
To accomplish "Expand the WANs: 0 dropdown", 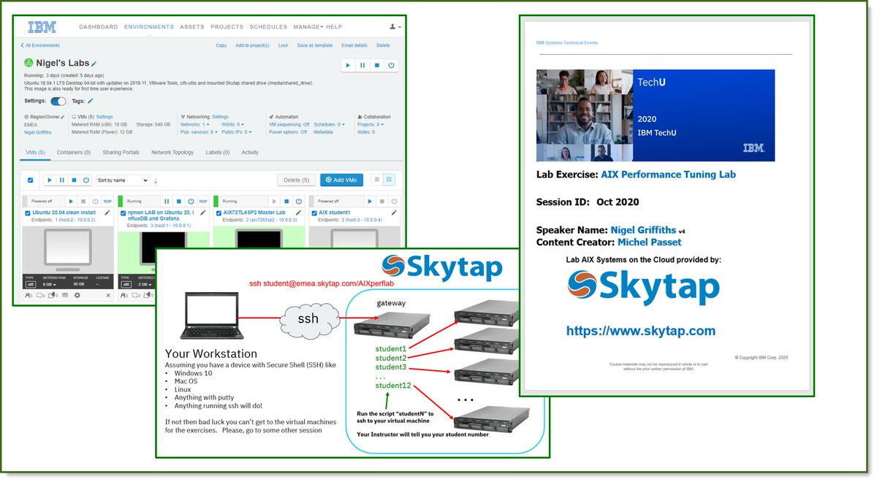I will point(232,124).
